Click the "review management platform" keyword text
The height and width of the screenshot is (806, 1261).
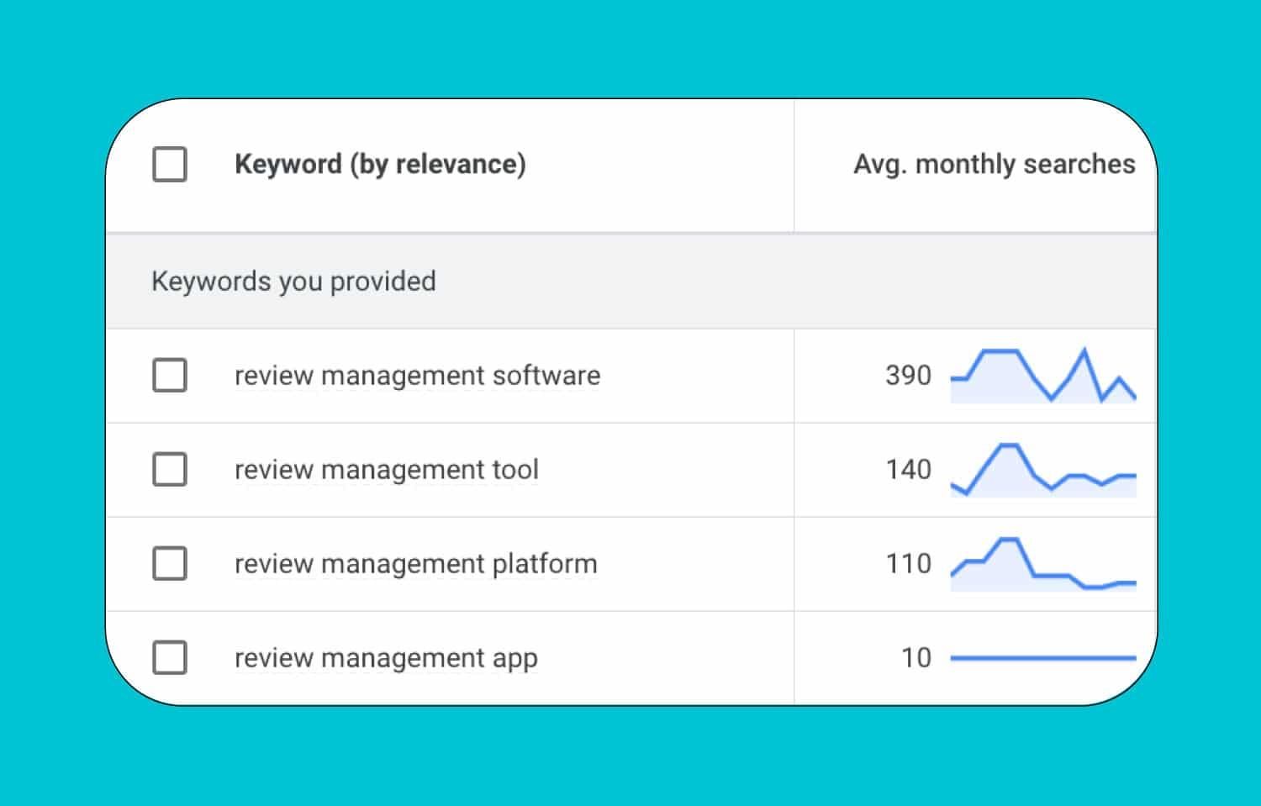415,563
